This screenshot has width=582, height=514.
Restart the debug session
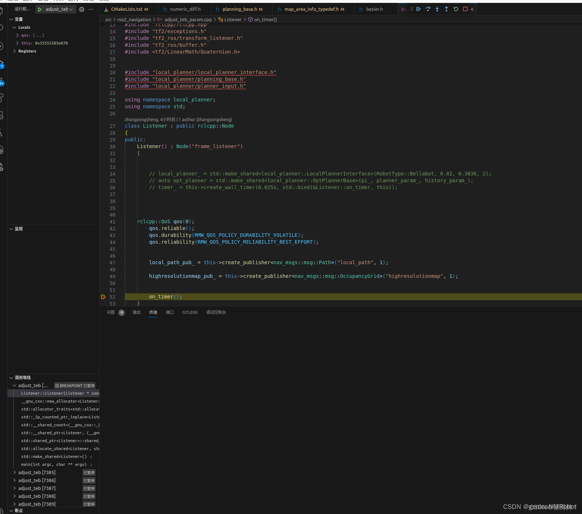tap(456, 9)
